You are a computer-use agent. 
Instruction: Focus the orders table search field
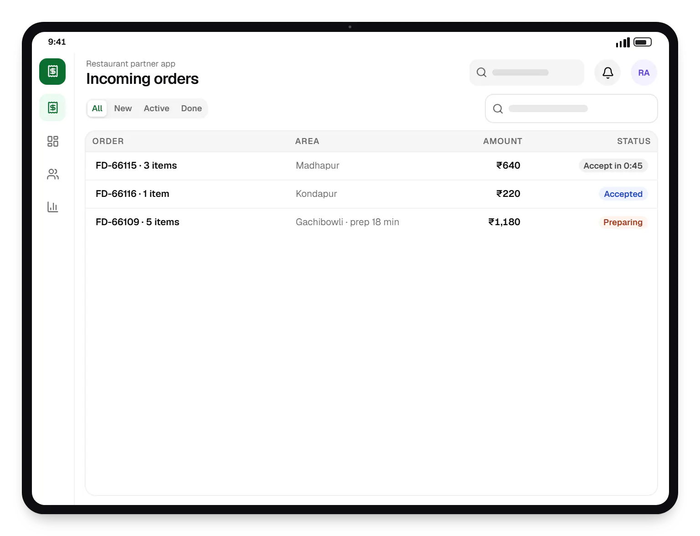[571, 108]
